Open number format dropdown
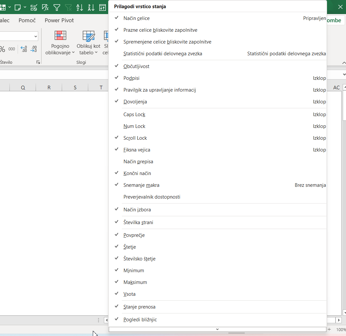Screen dimensions: 346x336 tap(36, 36)
